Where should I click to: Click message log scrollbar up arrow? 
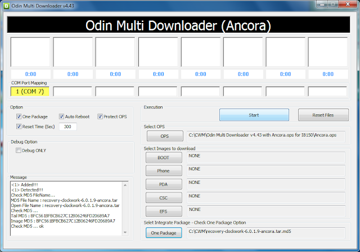(x=125, y=185)
